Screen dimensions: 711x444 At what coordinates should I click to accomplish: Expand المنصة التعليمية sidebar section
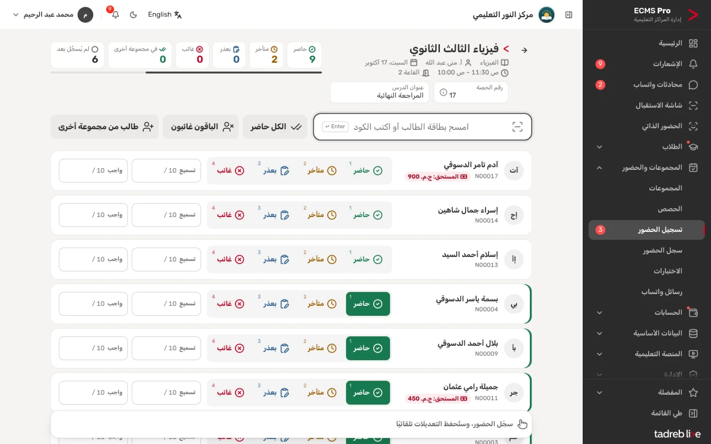coord(647,354)
